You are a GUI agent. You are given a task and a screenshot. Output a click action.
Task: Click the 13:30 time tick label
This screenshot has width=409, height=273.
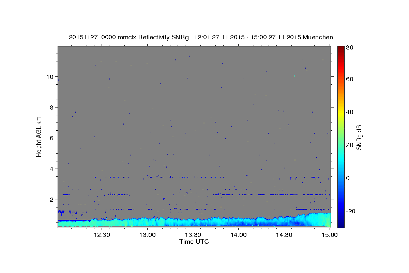193,235
